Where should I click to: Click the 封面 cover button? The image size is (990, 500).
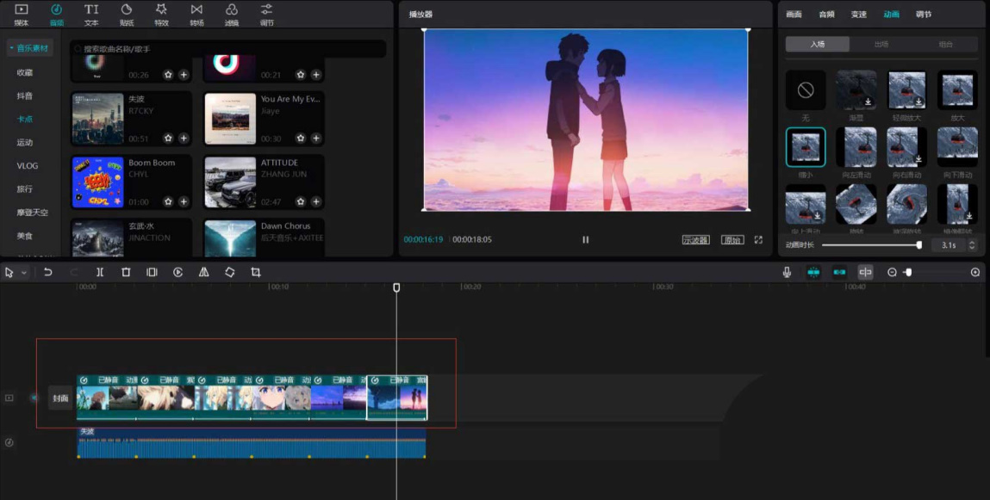click(x=60, y=398)
